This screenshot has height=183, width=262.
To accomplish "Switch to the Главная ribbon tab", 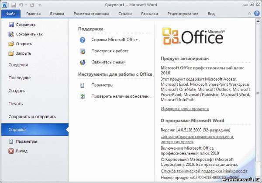I will click(34, 14).
